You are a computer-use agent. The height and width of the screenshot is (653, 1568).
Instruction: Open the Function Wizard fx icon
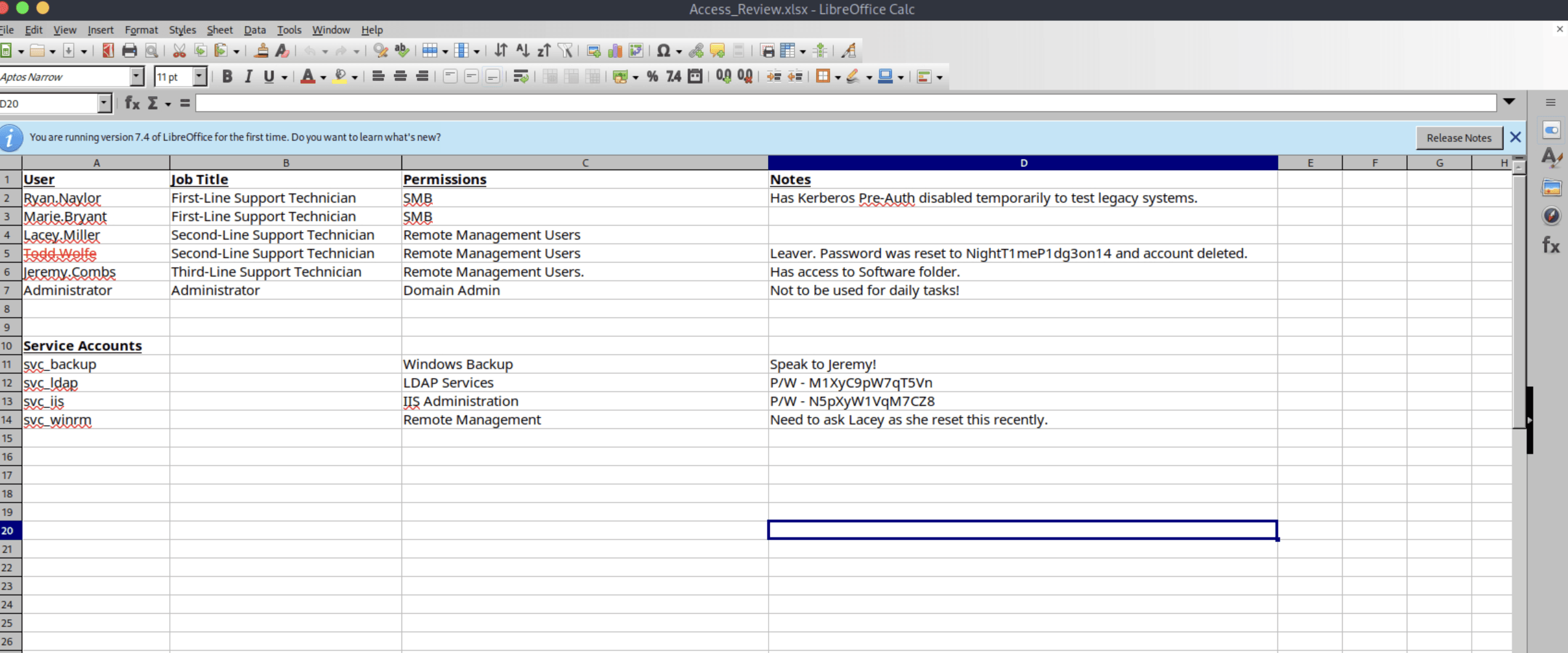(132, 103)
